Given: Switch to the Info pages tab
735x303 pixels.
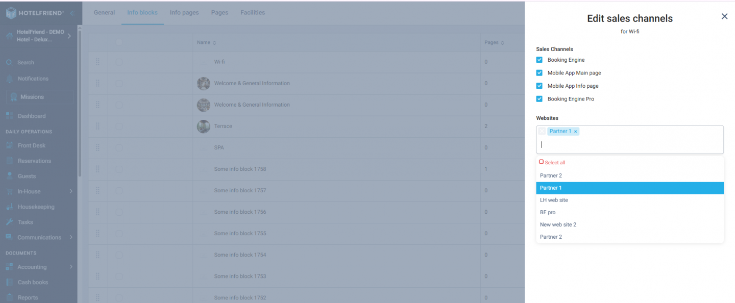Looking at the screenshot, I should pyautogui.click(x=184, y=12).
